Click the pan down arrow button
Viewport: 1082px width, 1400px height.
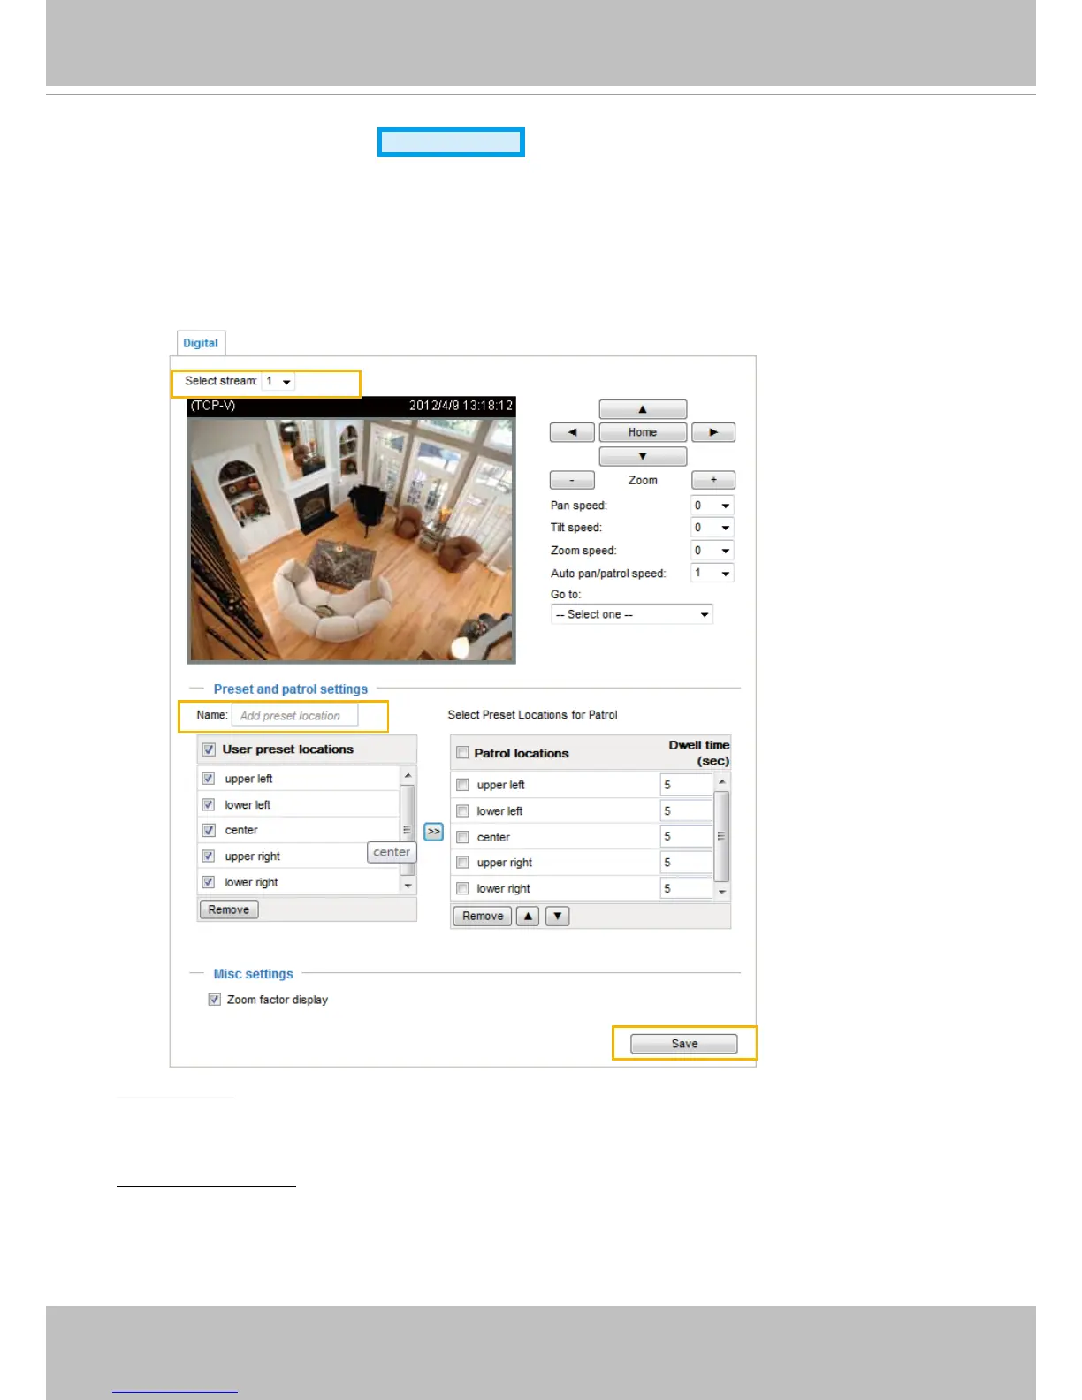(643, 456)
